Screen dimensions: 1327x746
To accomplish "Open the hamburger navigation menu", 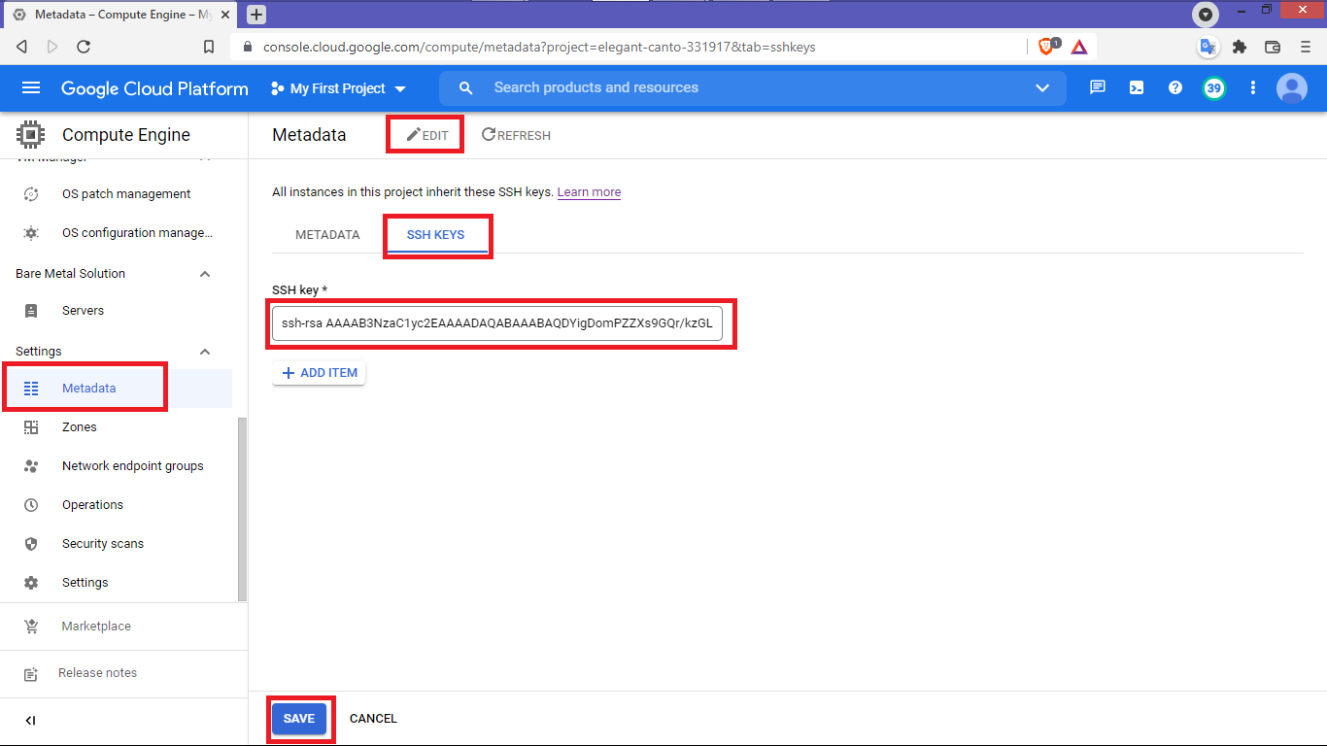I will pyautogui.click(x=31, y=88).
